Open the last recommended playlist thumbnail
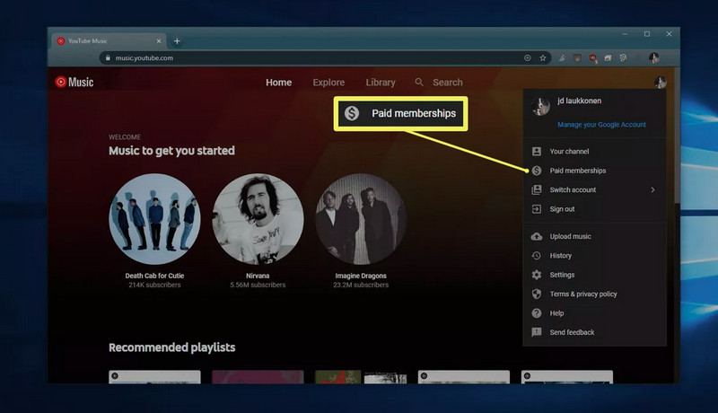Screen dimensions: 718x413 567,377
